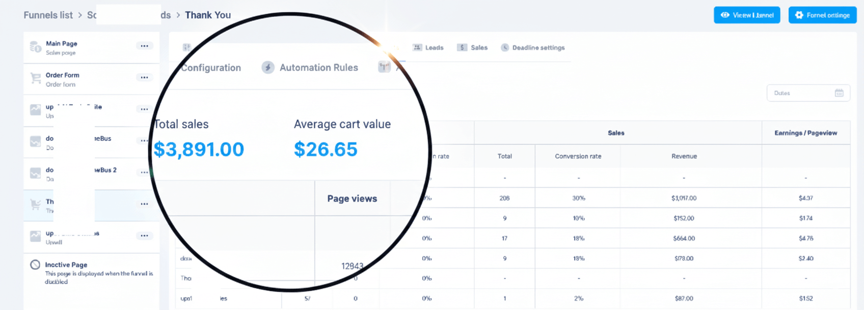Open the Deadline settings tab

532,47
